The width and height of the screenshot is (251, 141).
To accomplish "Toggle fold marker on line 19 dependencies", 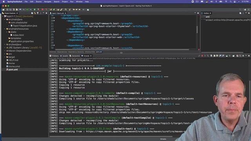I will click(x=54, y=18).
